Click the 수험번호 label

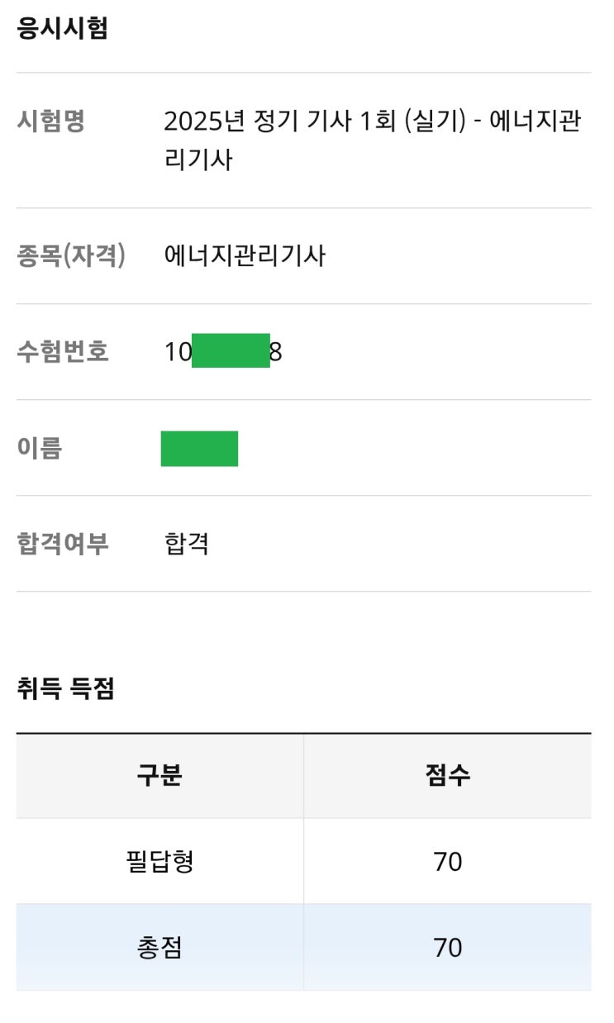[x=63, y=352]
